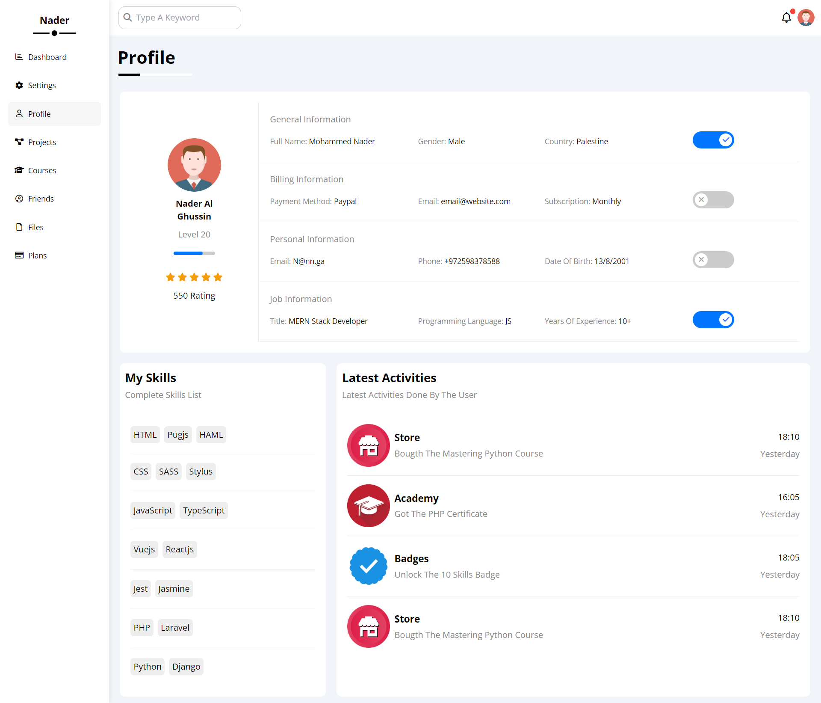Enable the Billing Information toggle
This screenshot has width=821, height=703.
coord(713,200)
